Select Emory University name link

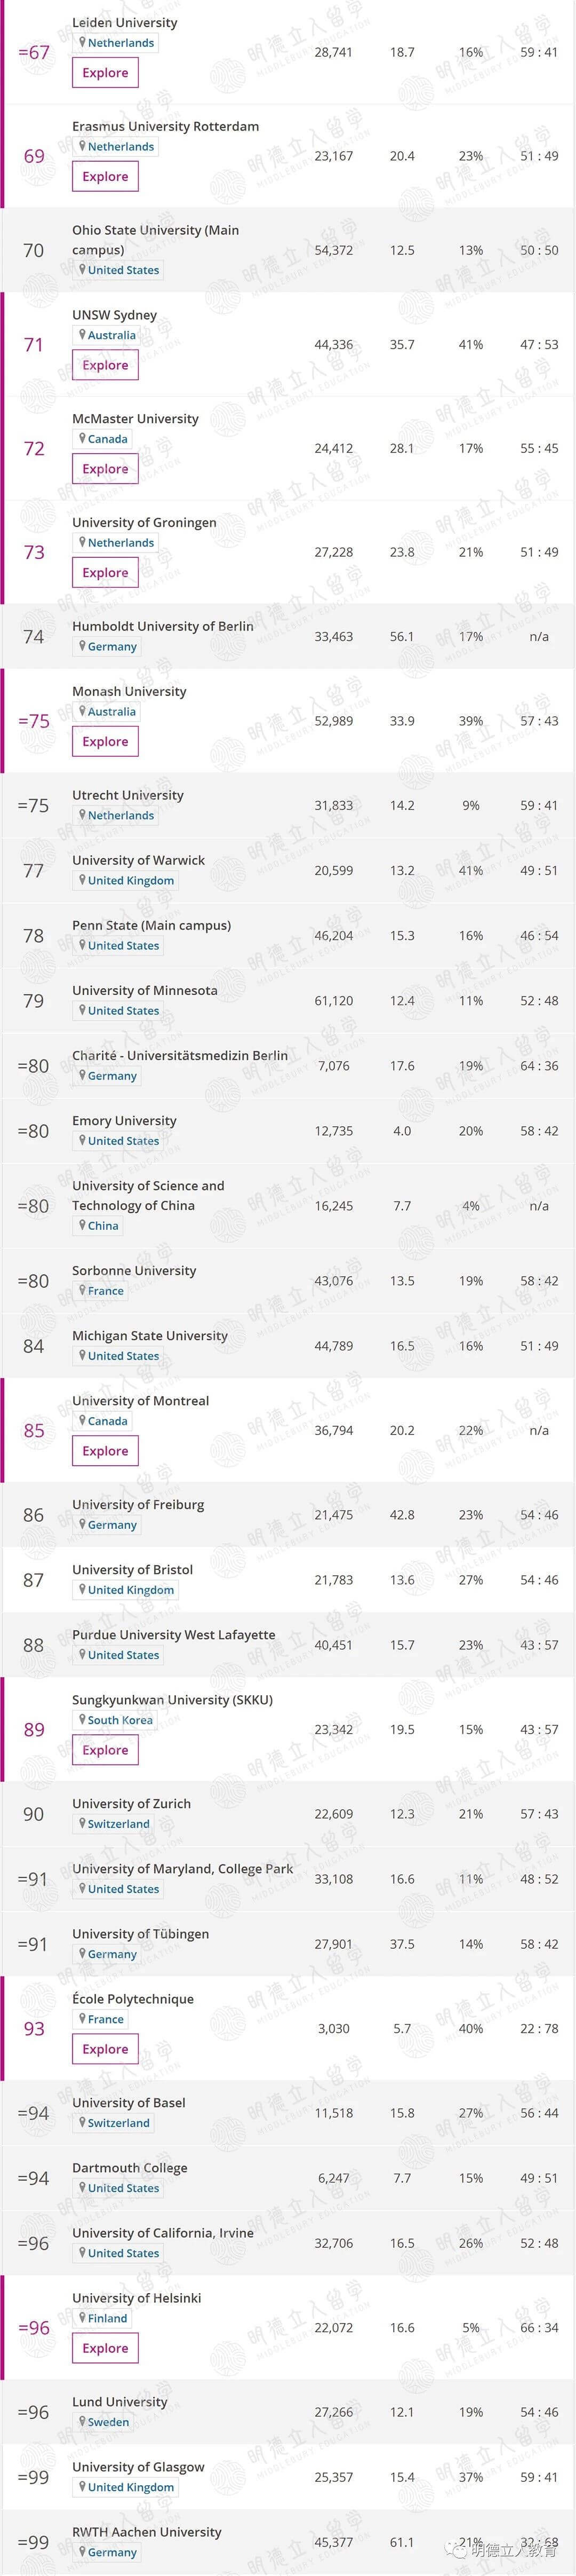point(124,1121)
